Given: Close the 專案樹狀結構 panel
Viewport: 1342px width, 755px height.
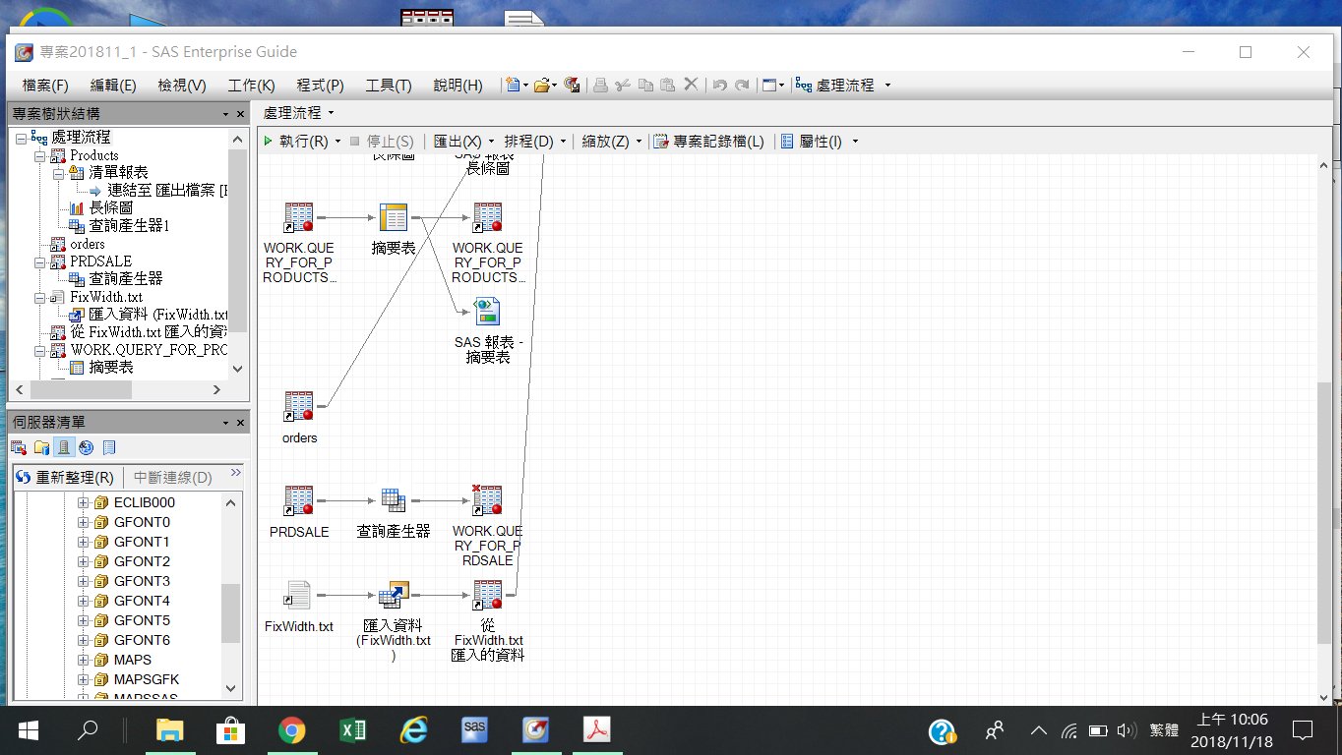Looking at the screenshot, I should tap(241, 115).
